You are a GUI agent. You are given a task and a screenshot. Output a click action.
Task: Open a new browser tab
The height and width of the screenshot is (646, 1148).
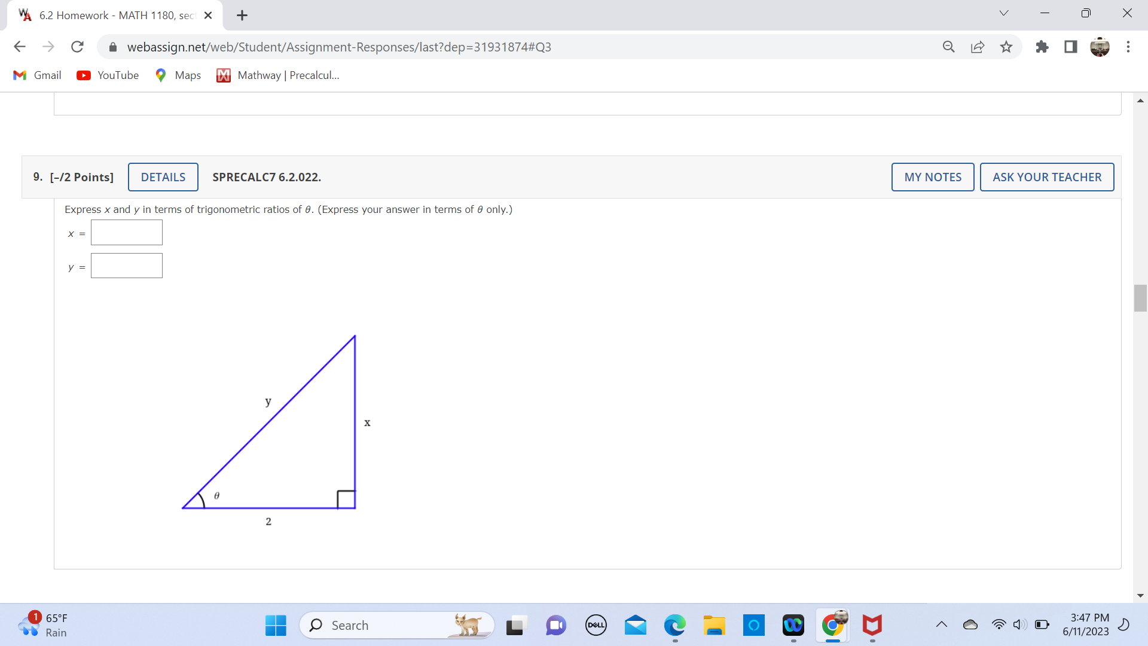pos(242,15)
